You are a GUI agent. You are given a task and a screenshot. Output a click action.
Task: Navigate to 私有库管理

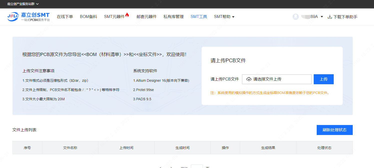pyautogui.click(x=173, y=17)
